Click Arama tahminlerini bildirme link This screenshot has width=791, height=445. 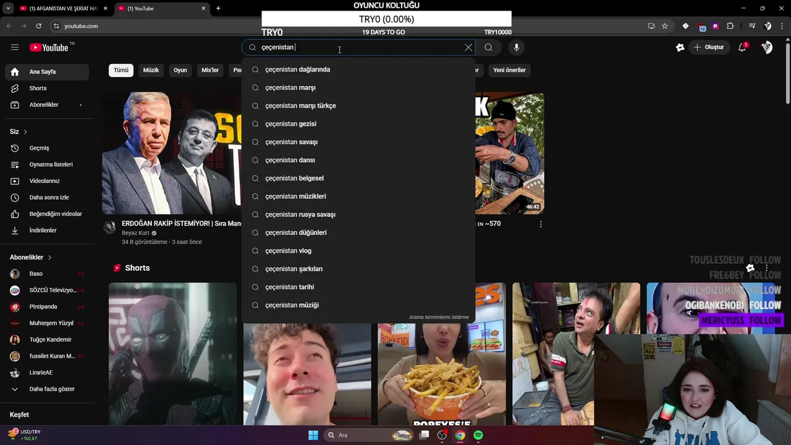click(x=439, y=317)
